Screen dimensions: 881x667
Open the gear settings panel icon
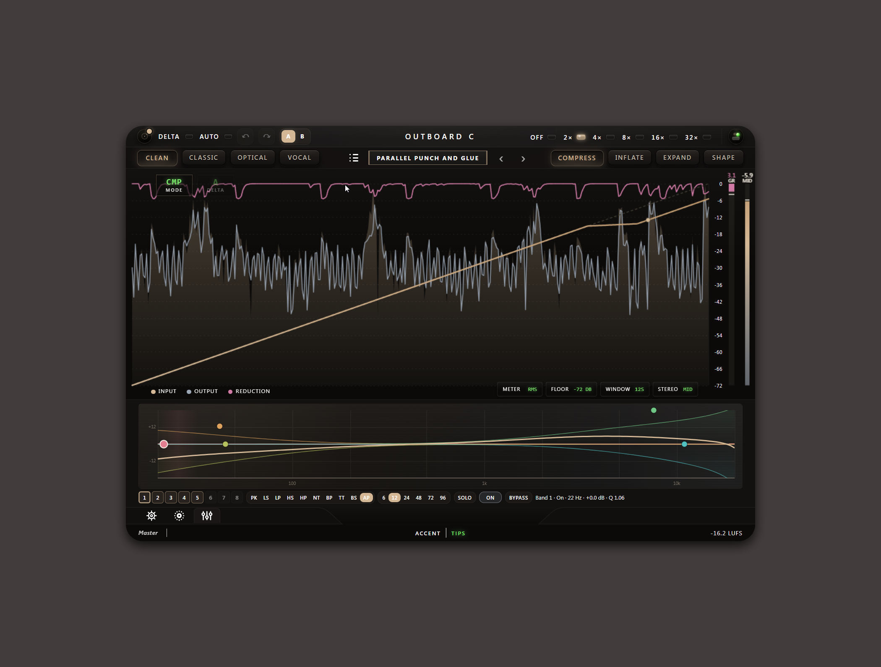click(x=151, y=516)
